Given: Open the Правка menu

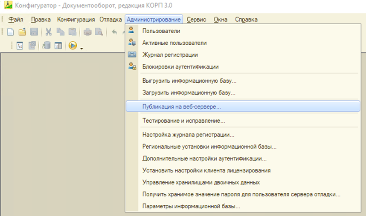Looking at the screenshot, I should coord(41,20).
